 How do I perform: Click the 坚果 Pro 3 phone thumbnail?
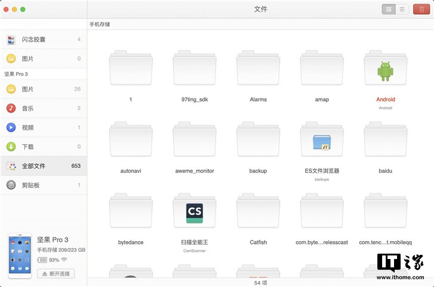(x=20, y=256)
